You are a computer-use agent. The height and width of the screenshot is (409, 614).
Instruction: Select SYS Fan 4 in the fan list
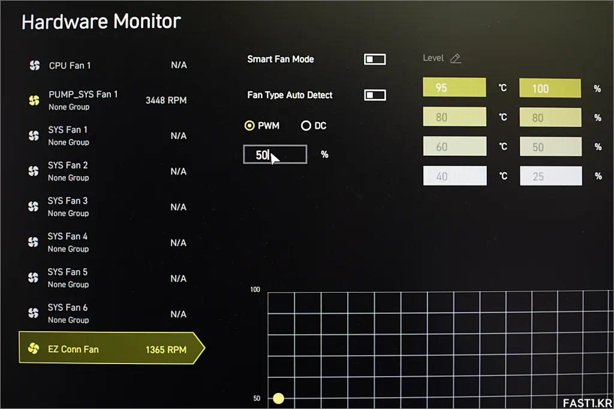(108, 243)
